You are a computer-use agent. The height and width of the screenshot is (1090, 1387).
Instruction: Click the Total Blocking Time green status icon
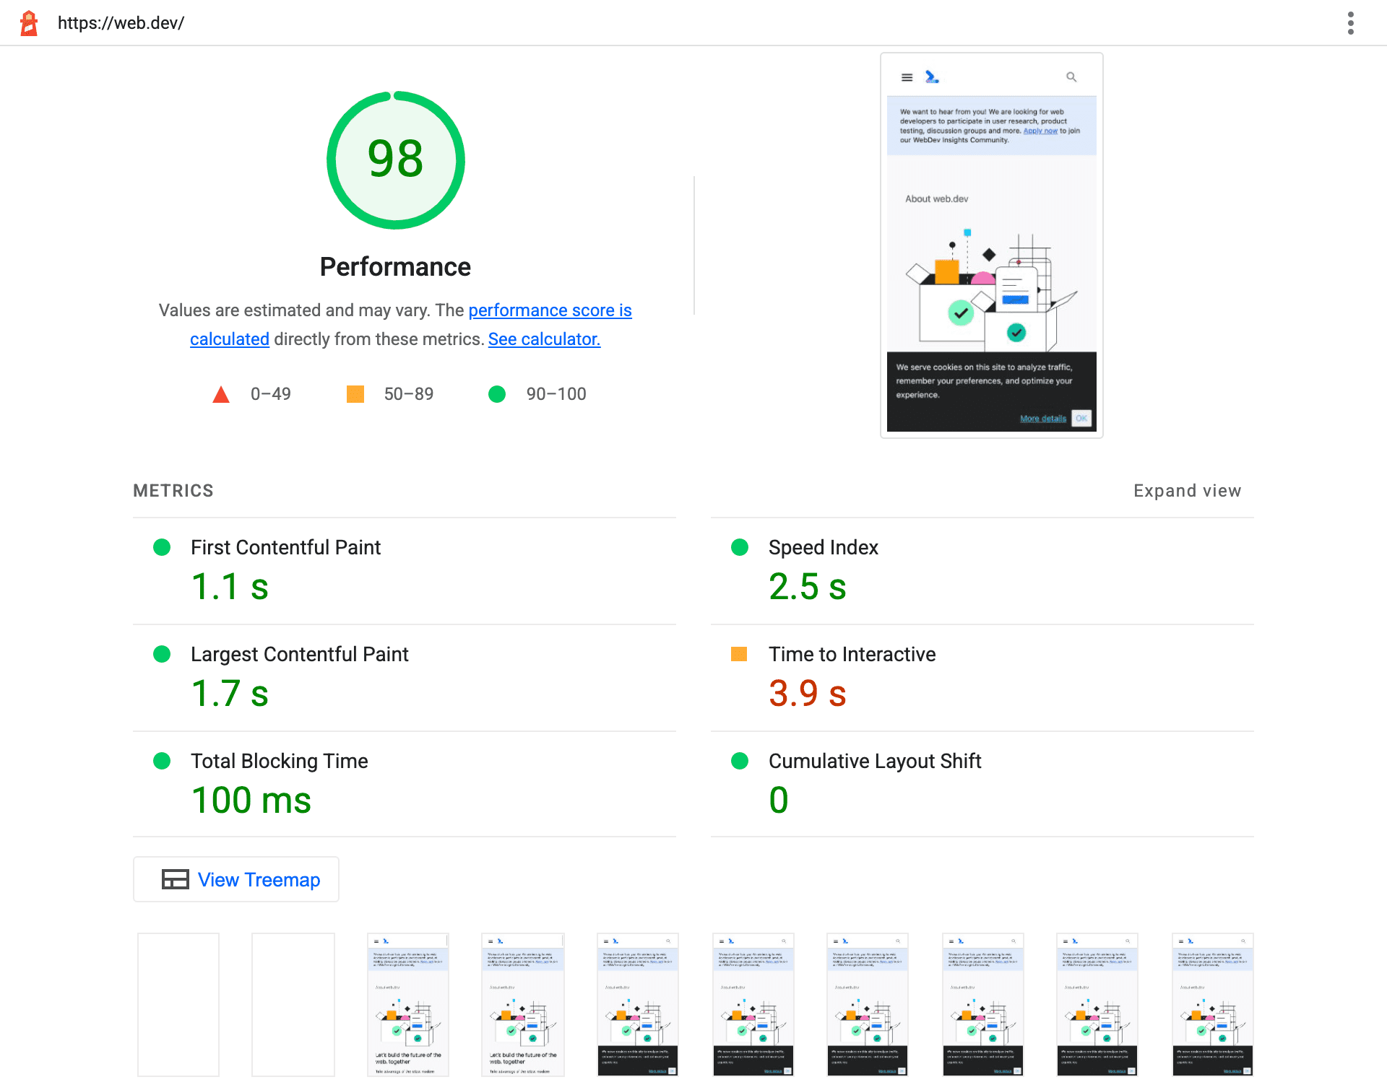pos(160,760)
